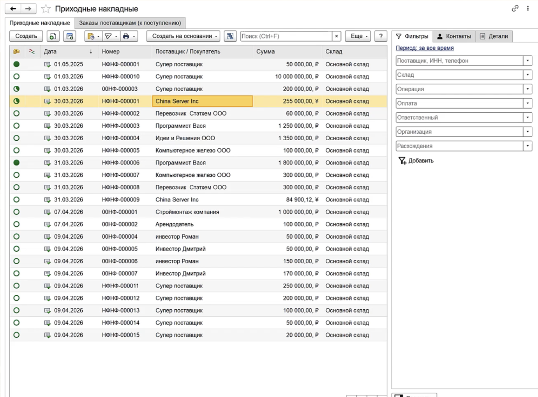538x397 pixels.
Task: Sort by the red arrows discrepancy column
Action: 32,51
